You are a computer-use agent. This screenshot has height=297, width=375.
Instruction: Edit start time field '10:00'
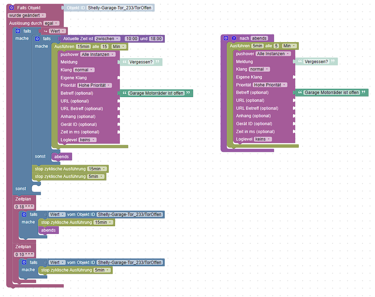pyautogui.click(x=132, y=39)
